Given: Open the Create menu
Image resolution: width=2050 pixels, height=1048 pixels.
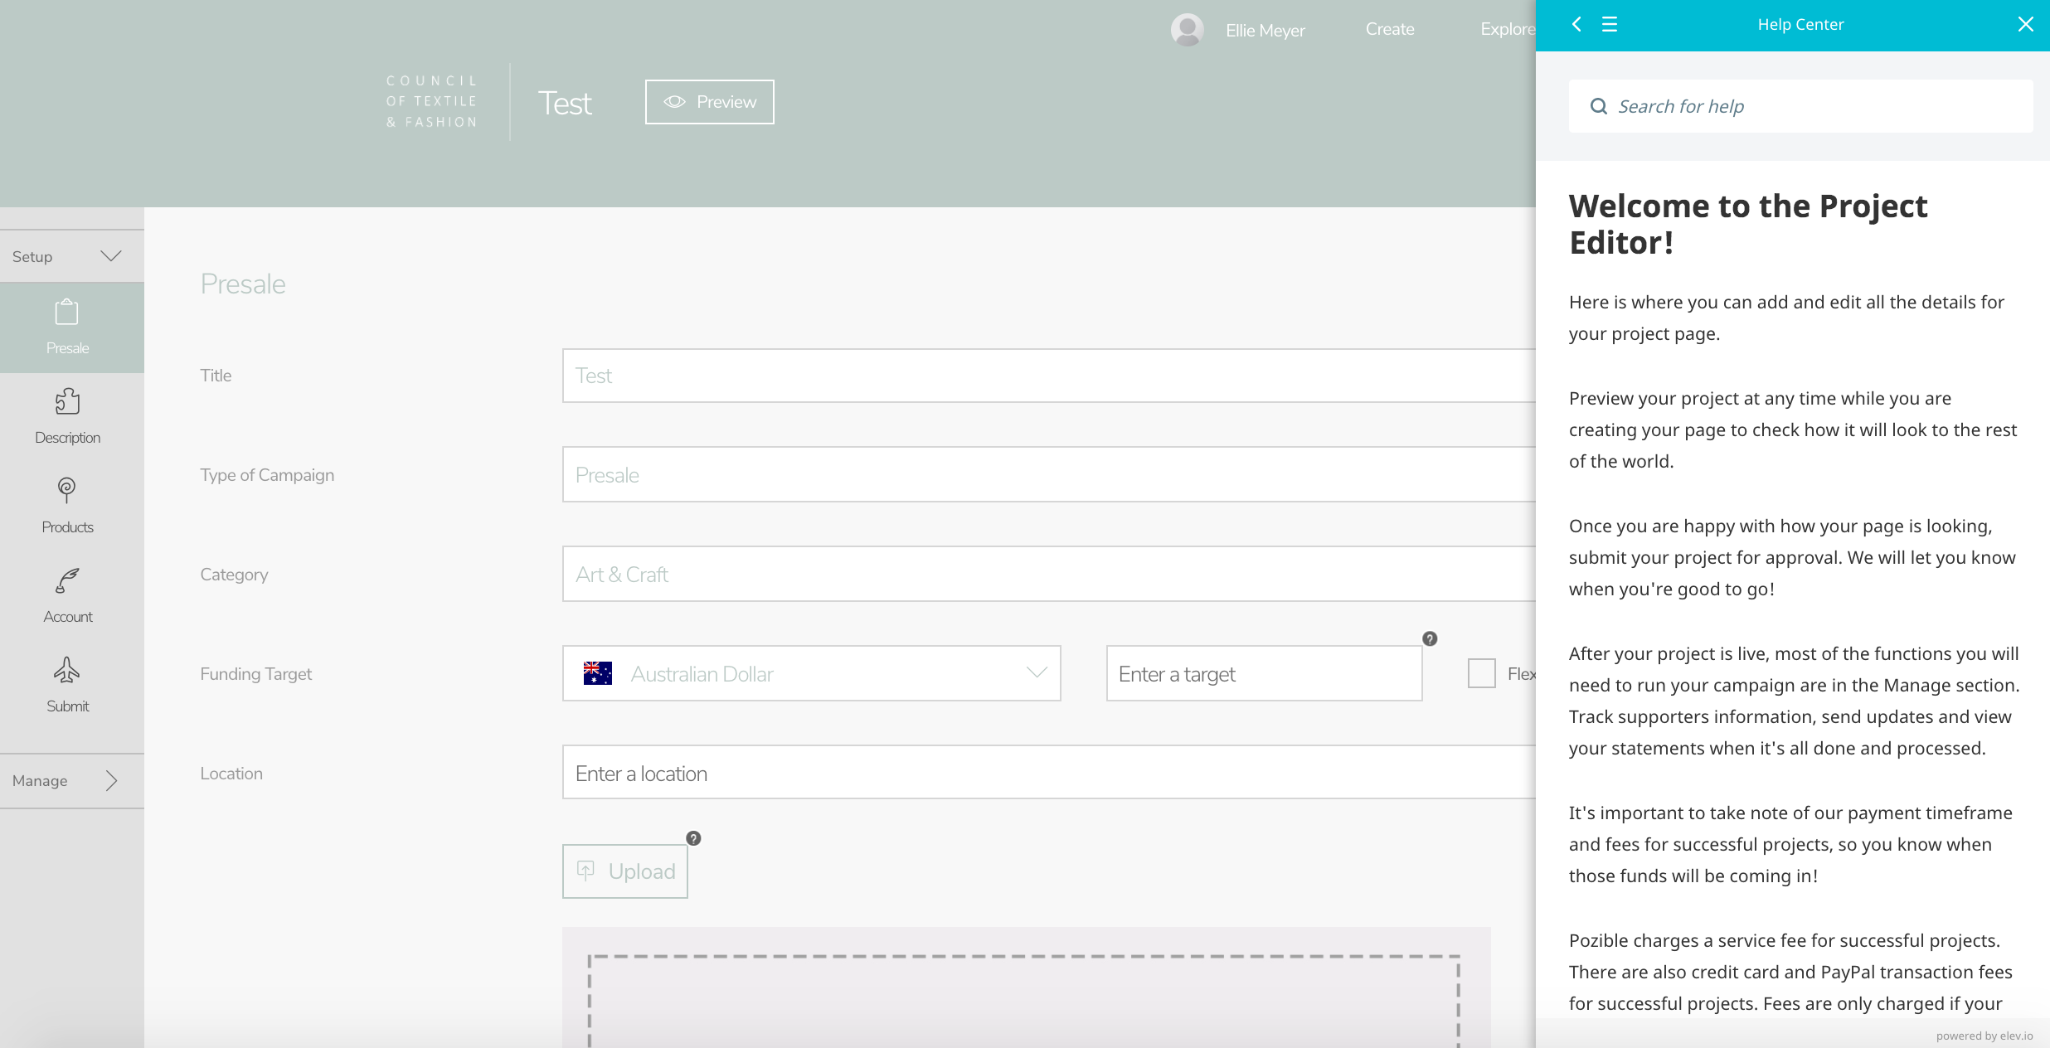Looking at the screenshot, I should click(1390, 29).
